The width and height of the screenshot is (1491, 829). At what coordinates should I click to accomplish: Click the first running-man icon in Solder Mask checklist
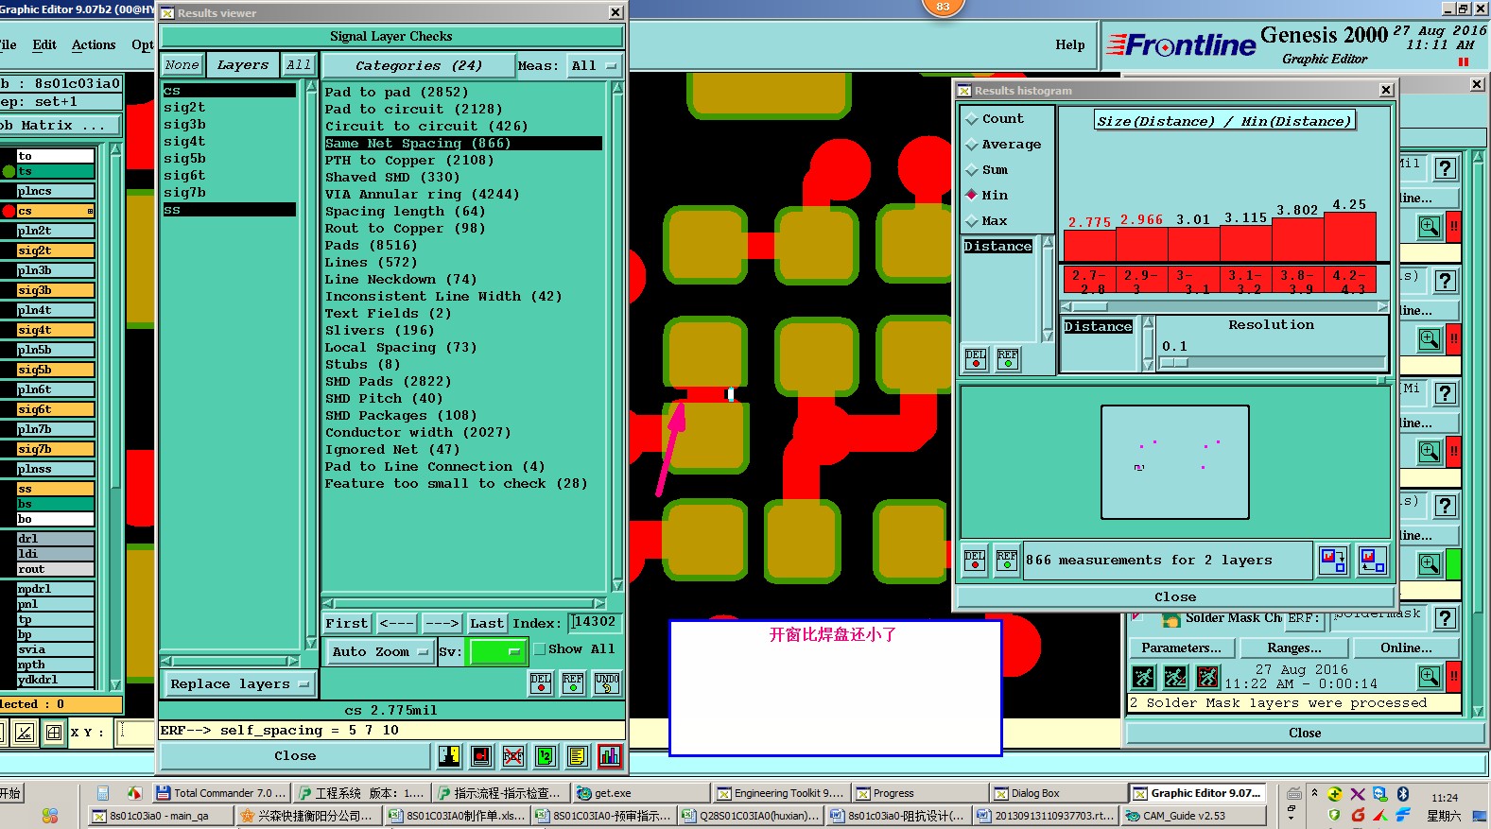pyautogui.click(x=1144, y=677)
